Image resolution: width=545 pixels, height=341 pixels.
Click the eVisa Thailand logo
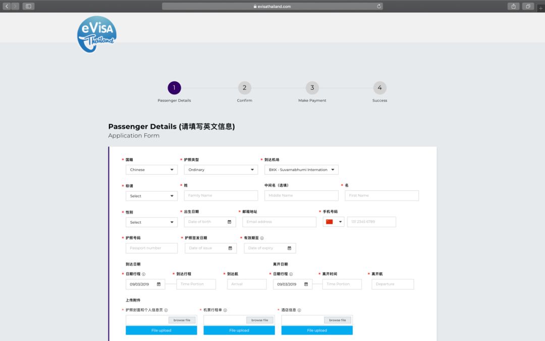[96, 33]
